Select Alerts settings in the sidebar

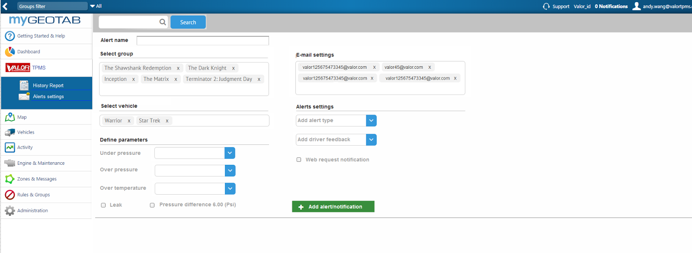48,96
